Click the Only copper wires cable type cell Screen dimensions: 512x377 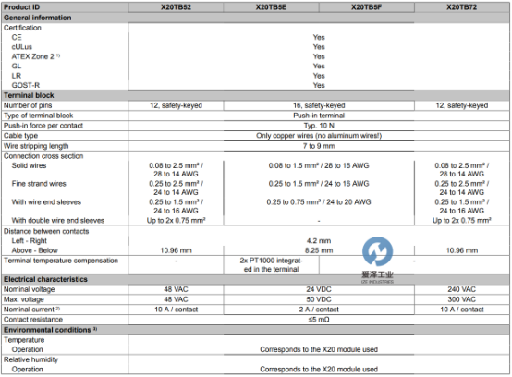click(x=319, y=136)
